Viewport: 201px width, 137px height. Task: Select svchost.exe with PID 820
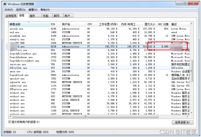[99, 96]
